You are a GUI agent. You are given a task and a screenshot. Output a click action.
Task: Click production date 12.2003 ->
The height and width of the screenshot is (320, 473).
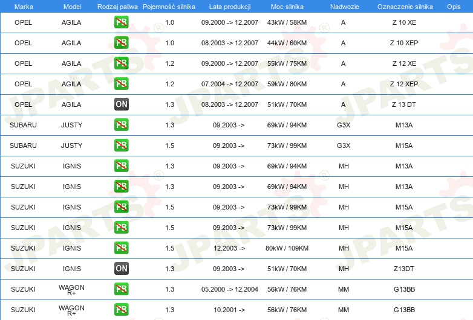(x=229, y=248)
